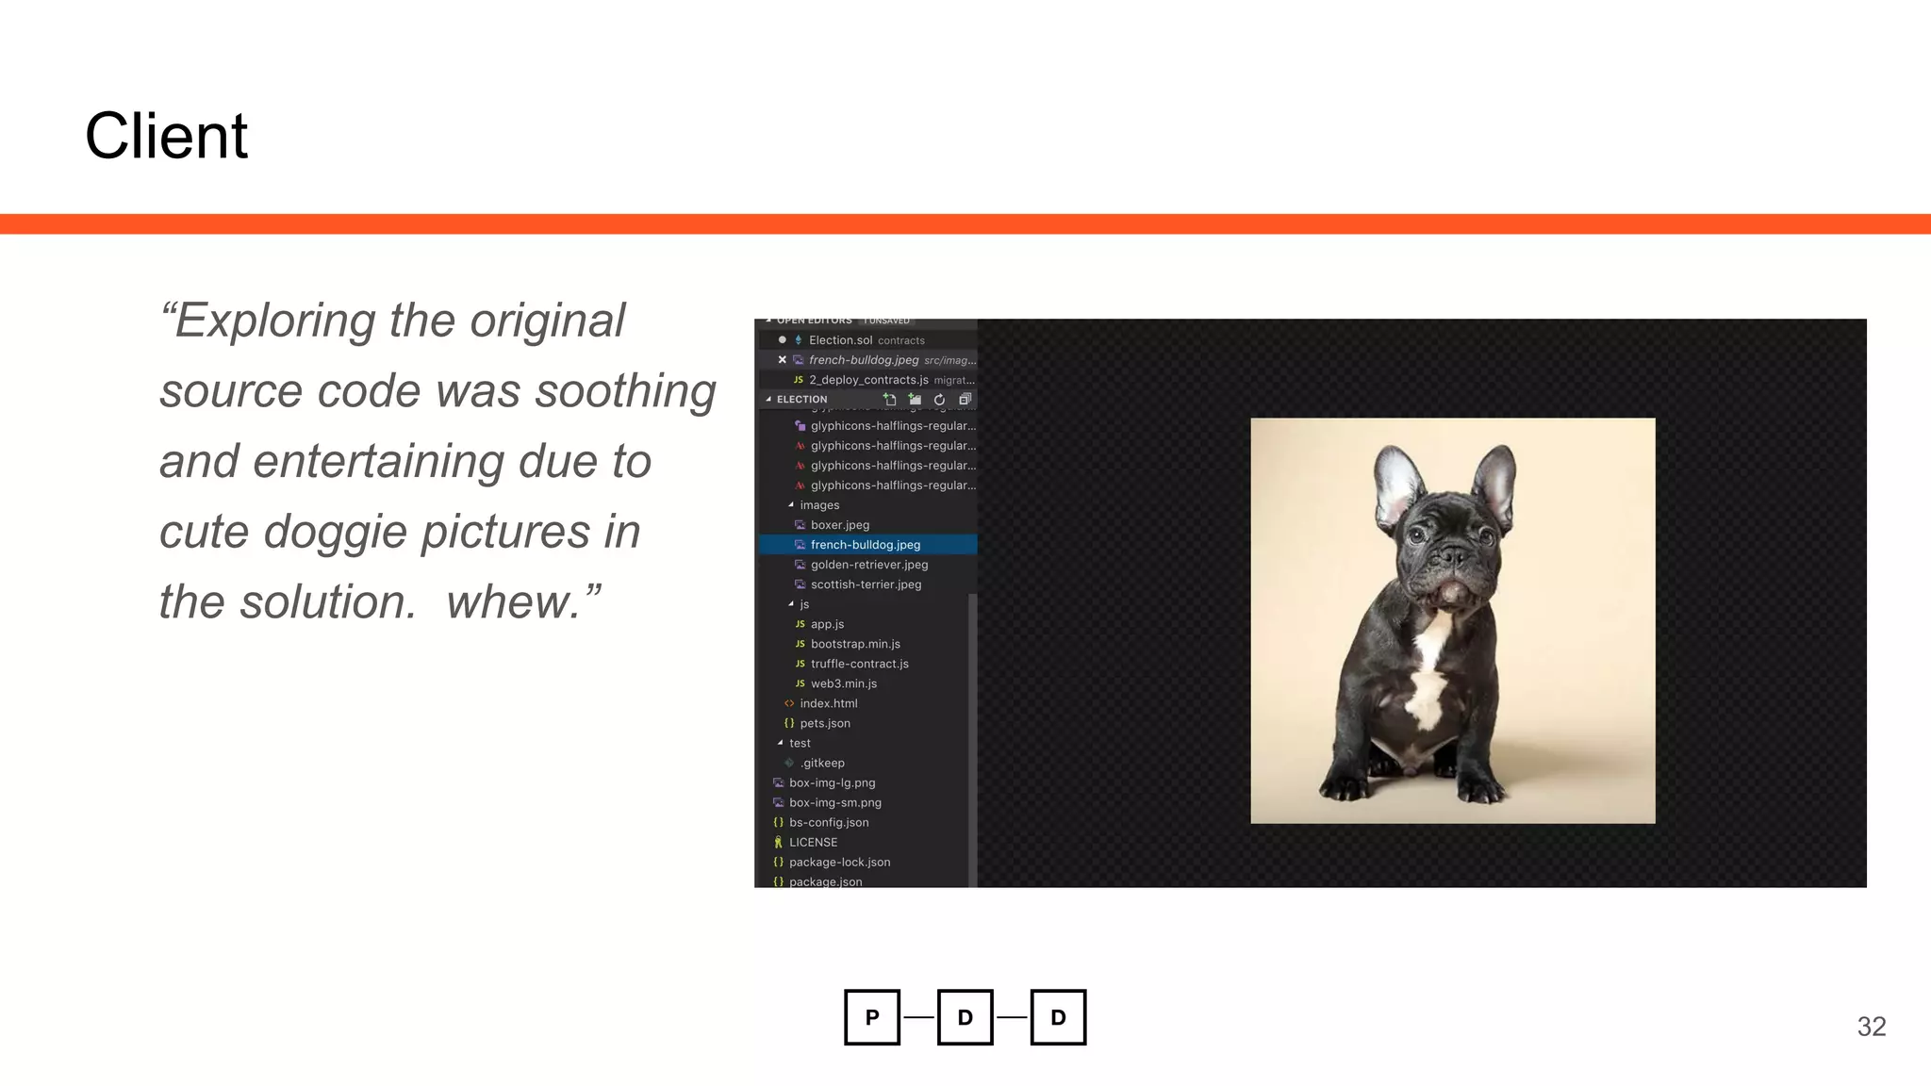
Task: Open web3.min.js in the js folder
Action: pos(864,683)
